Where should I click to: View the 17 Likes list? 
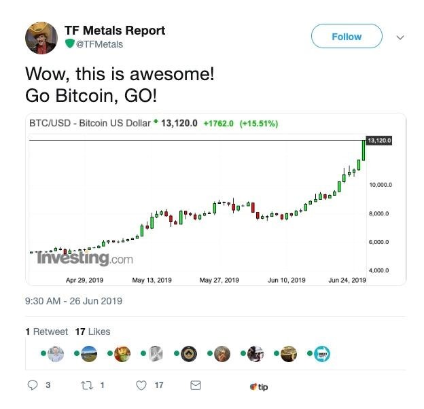coord(92,332)
